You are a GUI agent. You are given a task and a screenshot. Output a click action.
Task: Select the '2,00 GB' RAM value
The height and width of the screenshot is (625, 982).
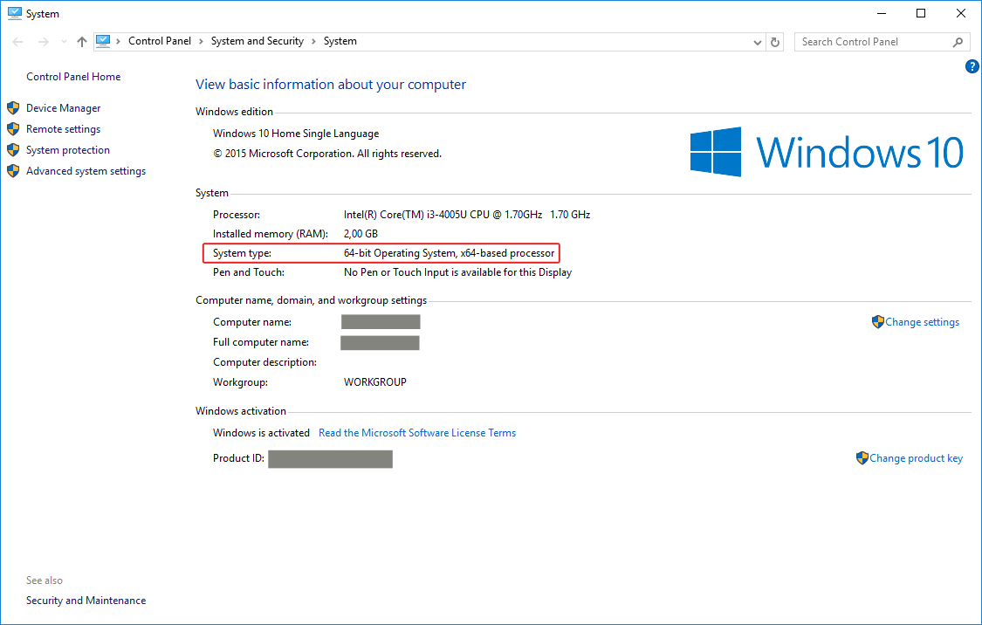[361, 234]
